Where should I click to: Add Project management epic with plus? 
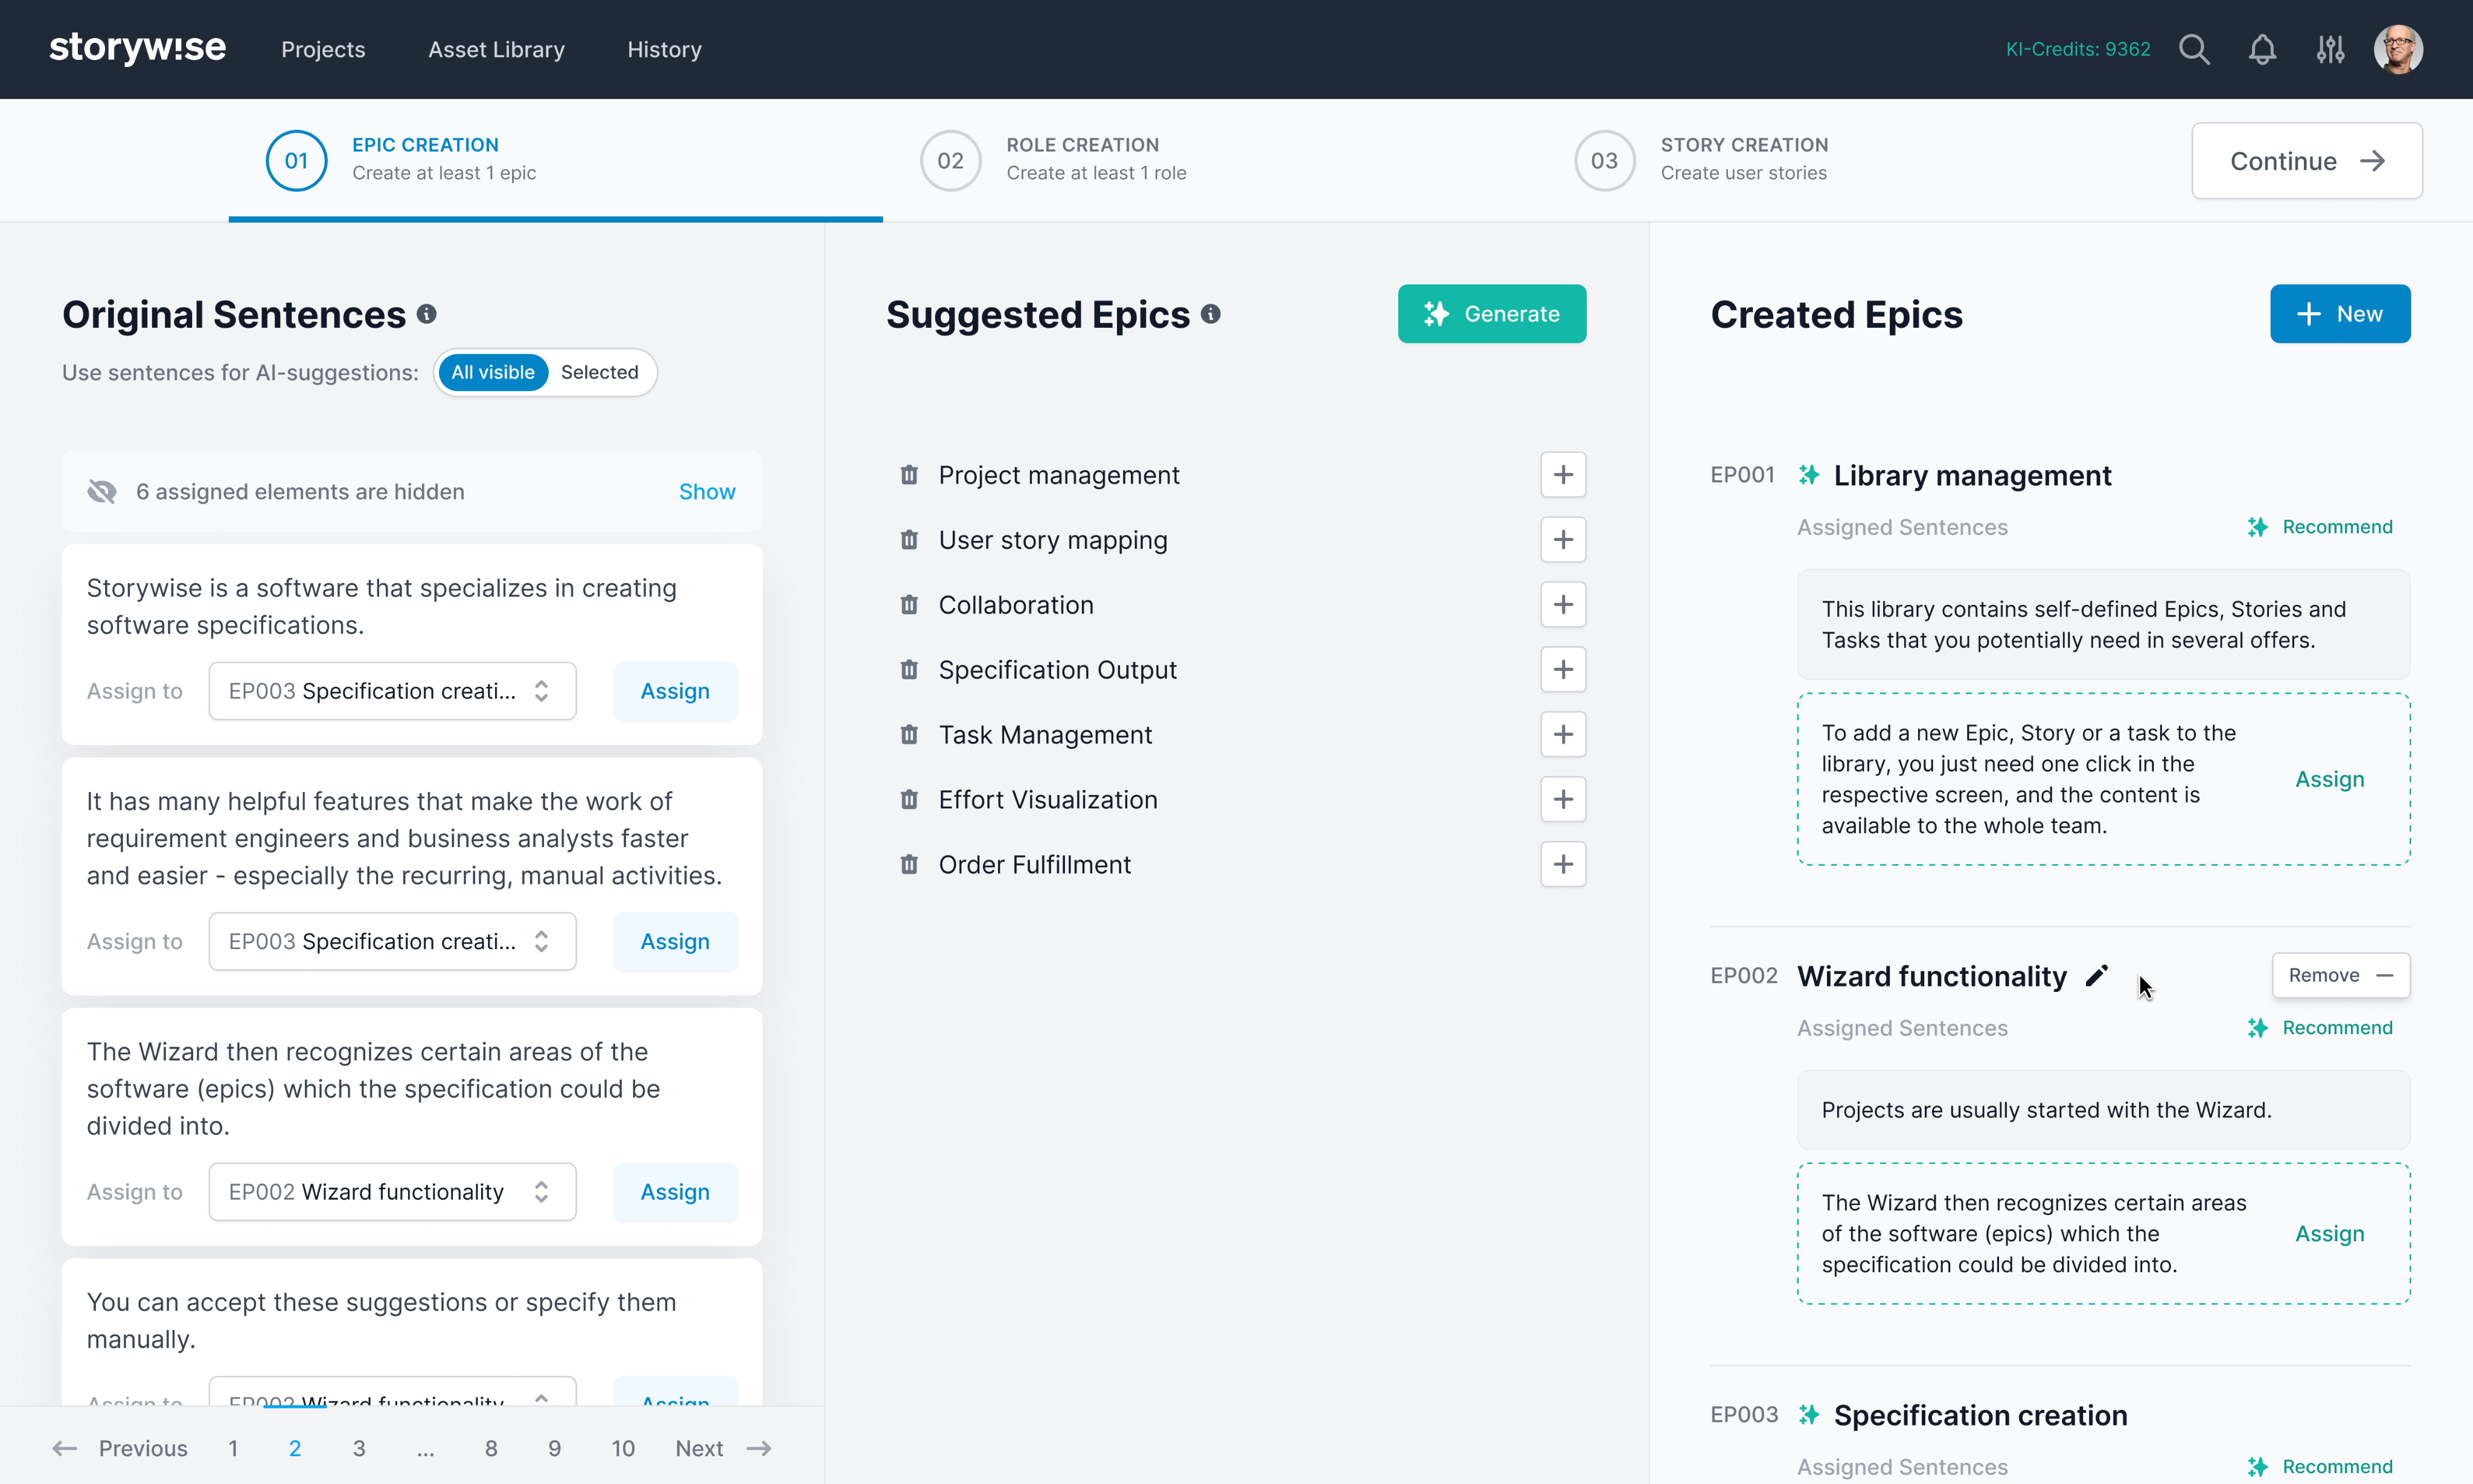point(1563,475)
